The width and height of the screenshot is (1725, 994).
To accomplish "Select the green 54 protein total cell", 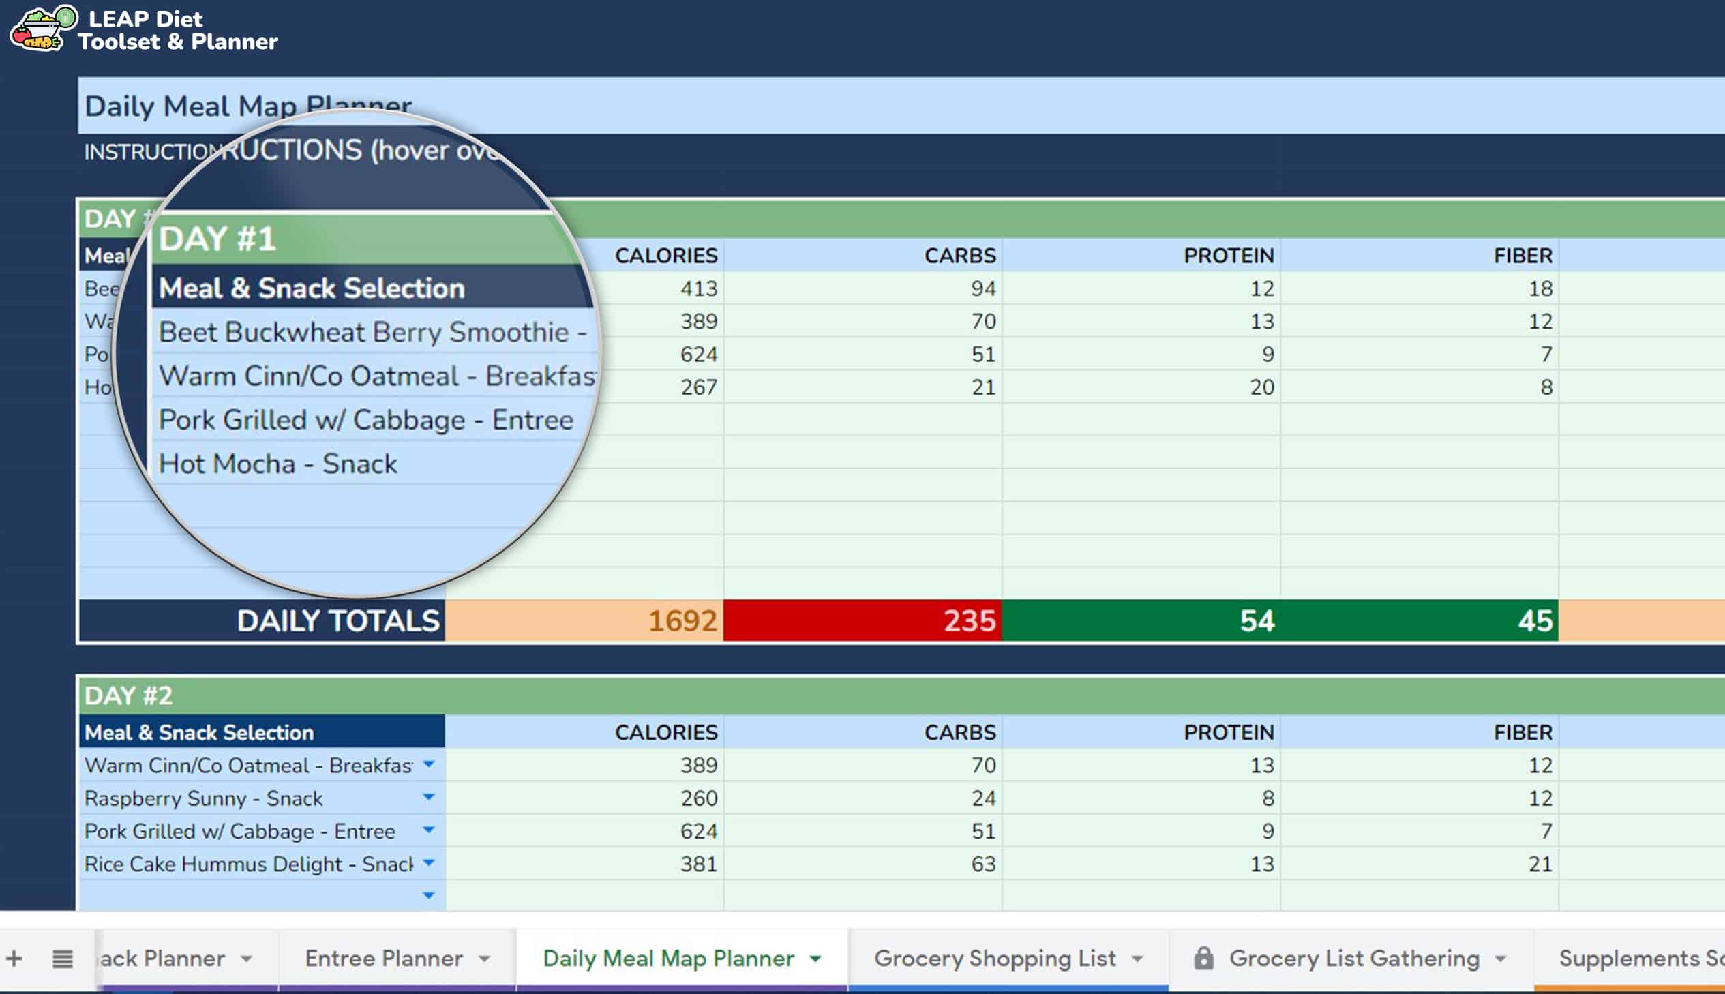I will point(1141,620).
